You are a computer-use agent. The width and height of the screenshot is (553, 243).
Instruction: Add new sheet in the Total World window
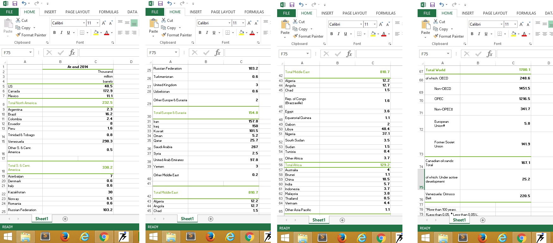(x=483, y=220)
